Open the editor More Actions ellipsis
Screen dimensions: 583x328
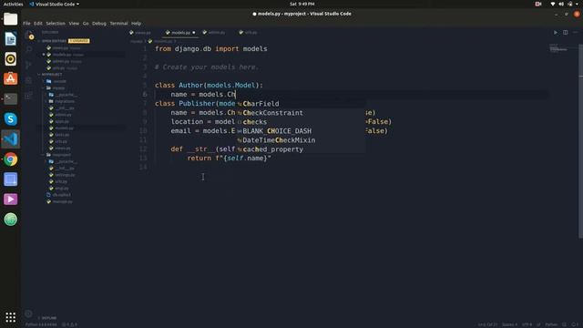(x=575, y=33)
